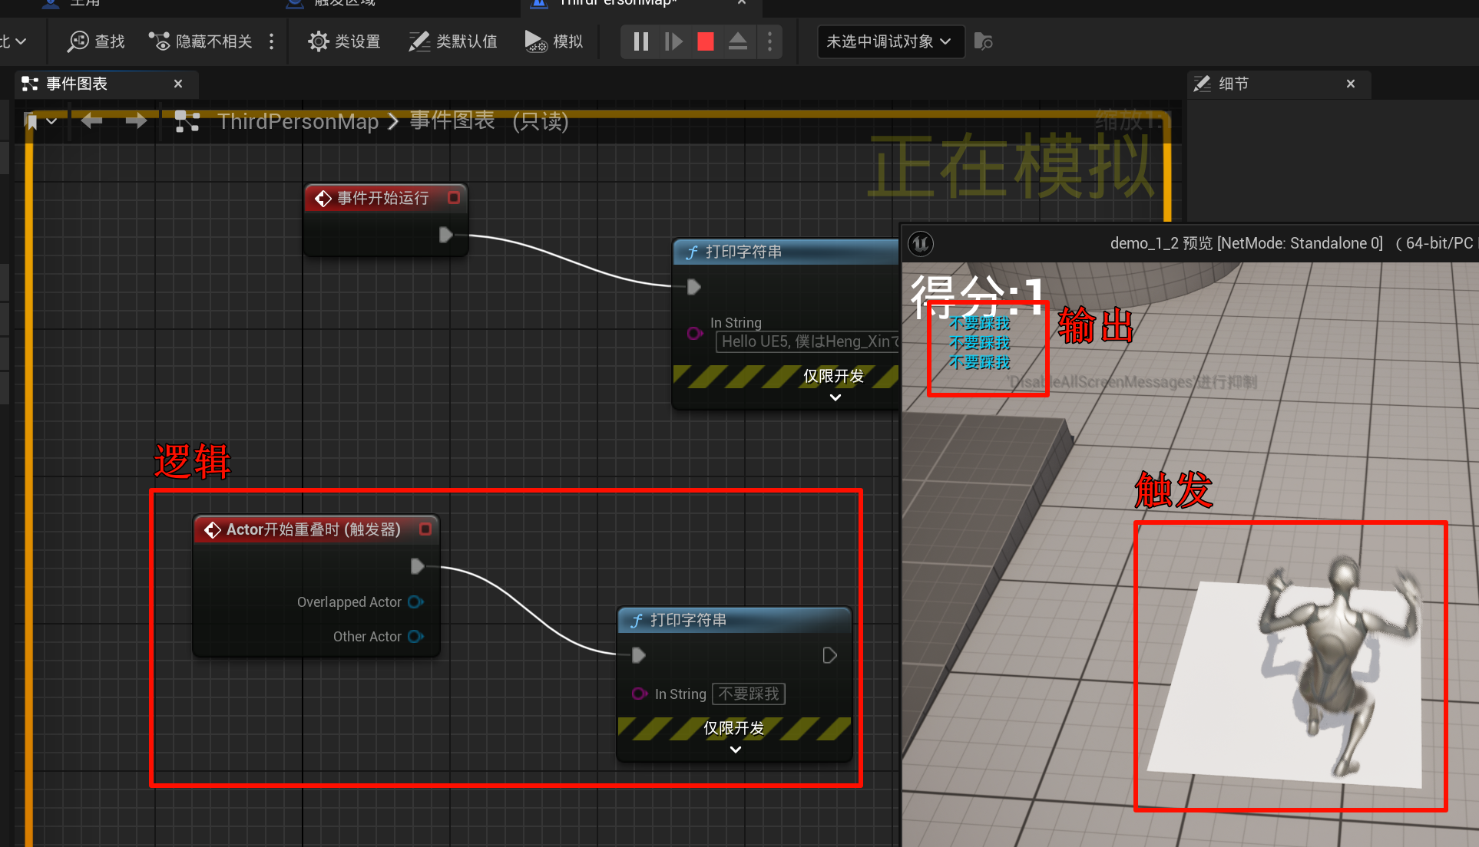Close the 细节 details panel tab
The height and width of the screenshot is (847, 1479).
coord(1350,84)
